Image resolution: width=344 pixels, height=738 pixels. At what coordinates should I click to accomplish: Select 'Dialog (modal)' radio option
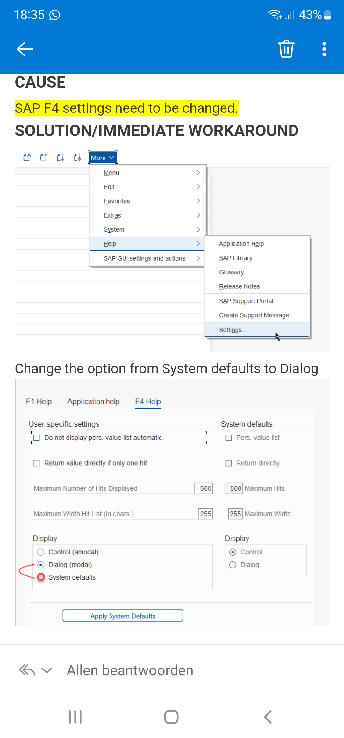tap(41, 565)
